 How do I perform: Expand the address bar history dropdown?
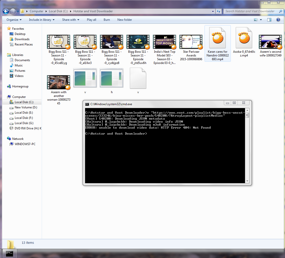coord(213,11)
